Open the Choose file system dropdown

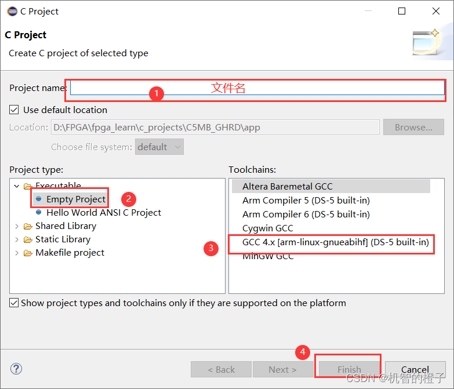(159, 147)
